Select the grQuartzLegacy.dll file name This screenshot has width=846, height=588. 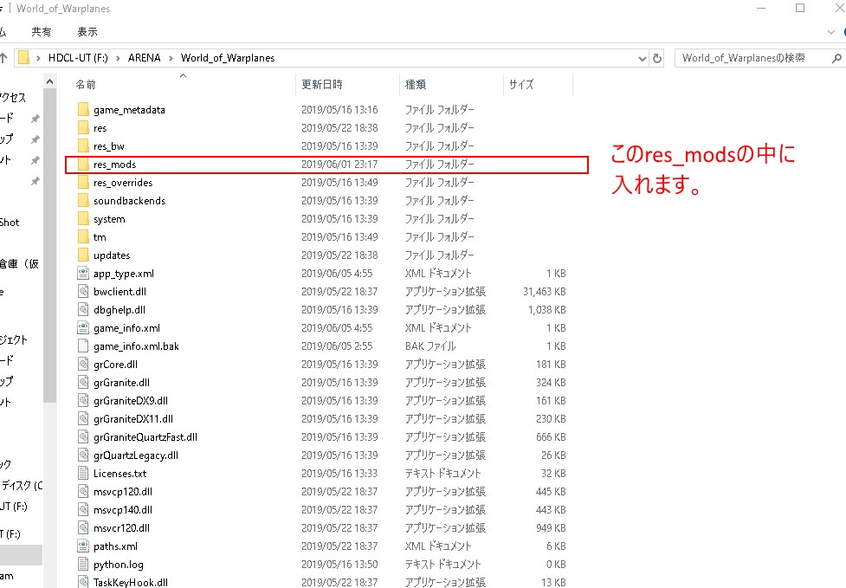coord(136,456)
